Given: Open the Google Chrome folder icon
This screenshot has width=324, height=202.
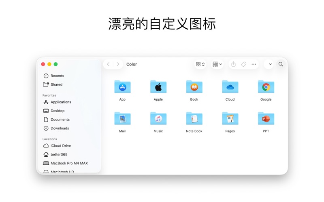Looking at the screenshot, I should click(x=266, y=86).
